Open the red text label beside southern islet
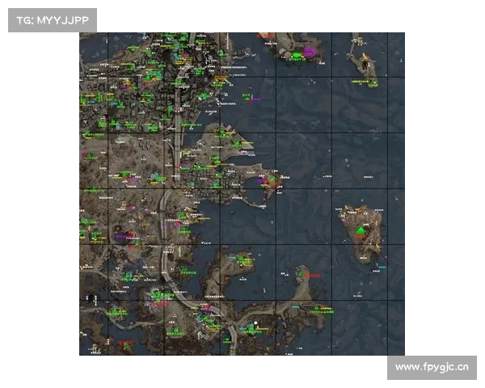485x388 pixels. [312, 276]
